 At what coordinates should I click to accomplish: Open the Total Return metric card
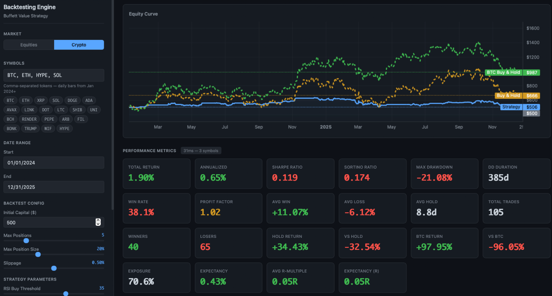(x=156, y=173)
